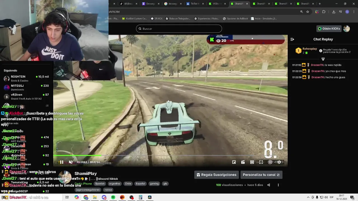Open Inicio - Simulador_D bookmark

coord(264,19)
